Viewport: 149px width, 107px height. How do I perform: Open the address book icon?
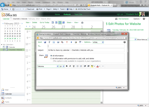coord(58,42)
